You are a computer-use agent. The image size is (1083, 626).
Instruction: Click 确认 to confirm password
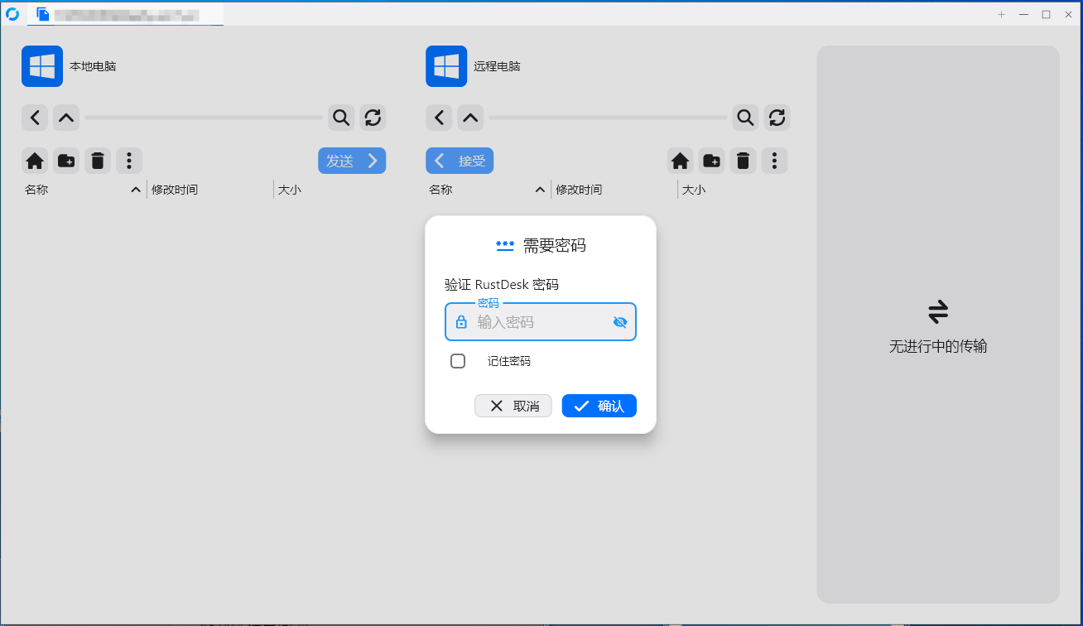click(599, 406)
